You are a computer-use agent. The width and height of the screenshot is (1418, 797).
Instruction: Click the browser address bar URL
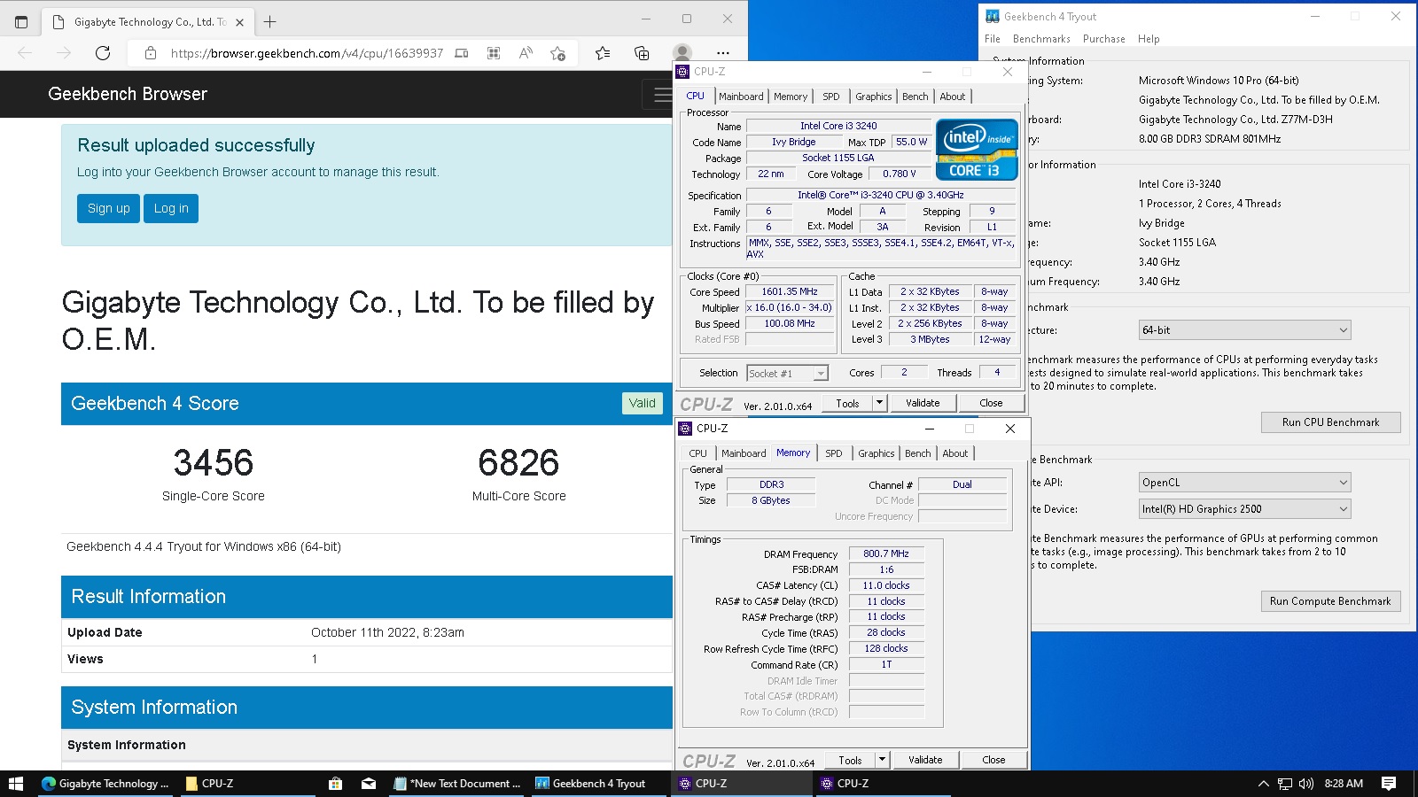coord(307,53)
